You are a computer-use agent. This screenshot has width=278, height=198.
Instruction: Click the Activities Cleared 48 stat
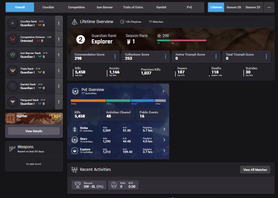(118, 114)
